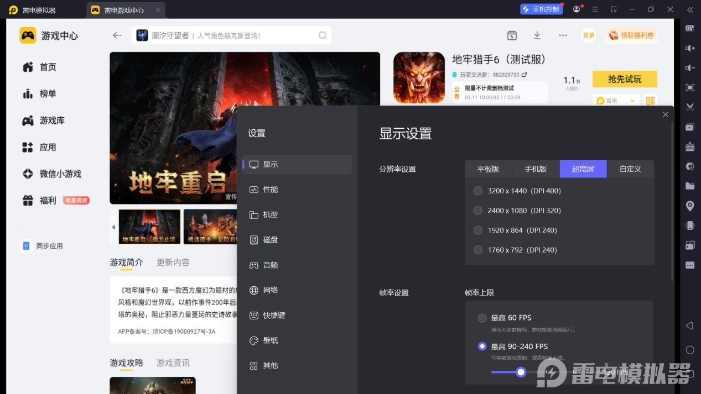The image size is (701, 394).
Task: Click the 登录 login button
Action: [x=589, y=35]
